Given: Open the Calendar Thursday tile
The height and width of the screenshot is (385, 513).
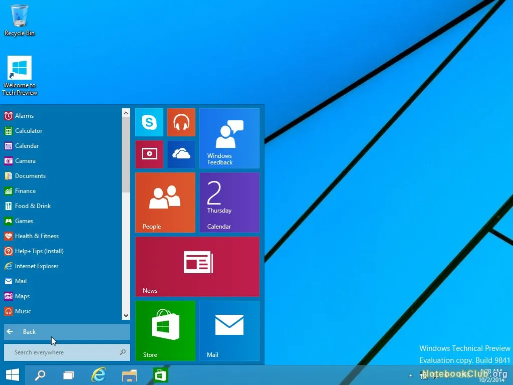Looking at the screenshot, I should coord(229,203).
